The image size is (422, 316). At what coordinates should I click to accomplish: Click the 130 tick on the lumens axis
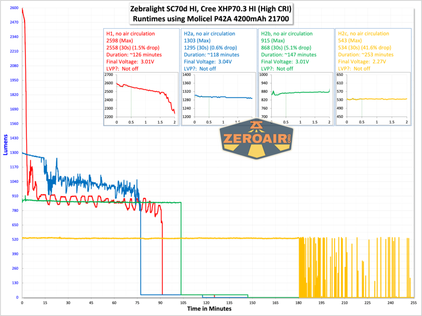(15, 283)
